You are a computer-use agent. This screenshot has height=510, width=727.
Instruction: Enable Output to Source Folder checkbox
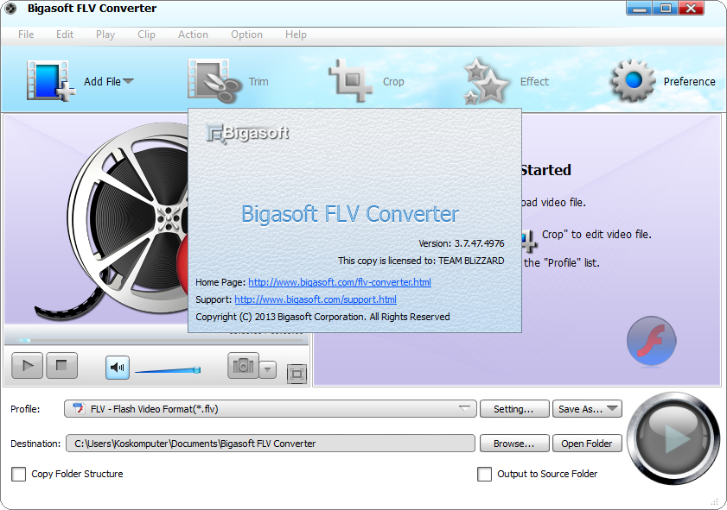click(484, 474)
